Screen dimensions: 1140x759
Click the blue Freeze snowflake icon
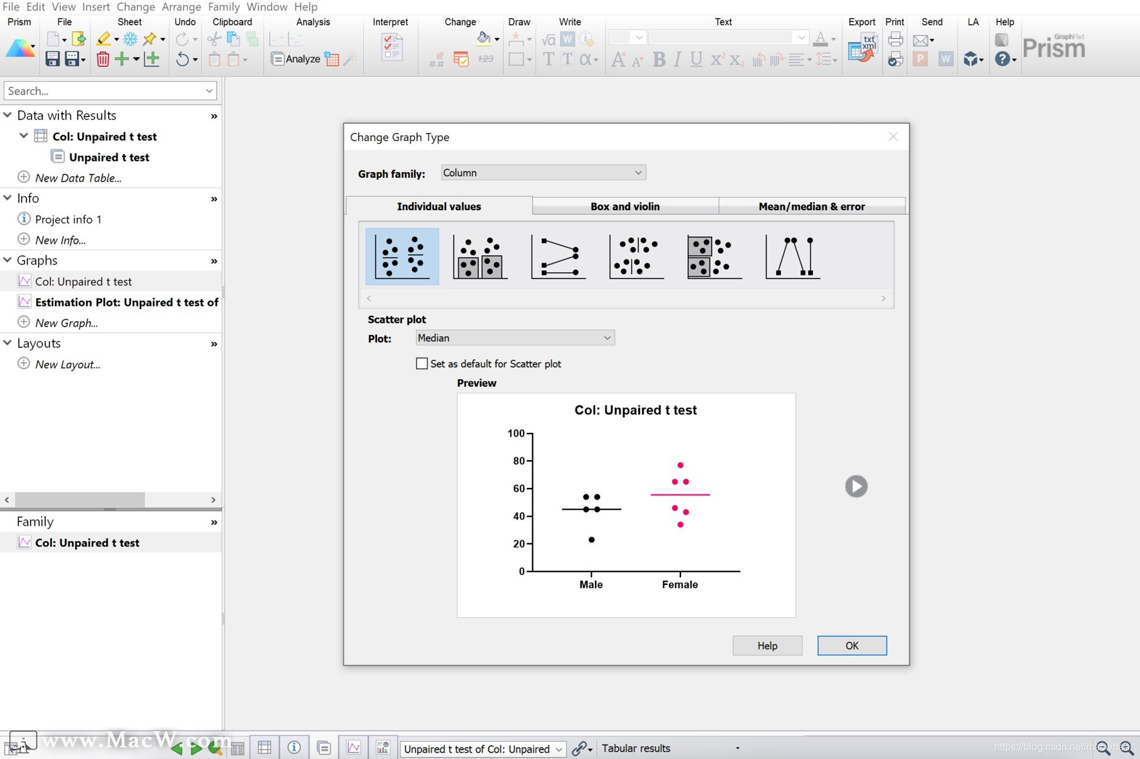(130, 39)
